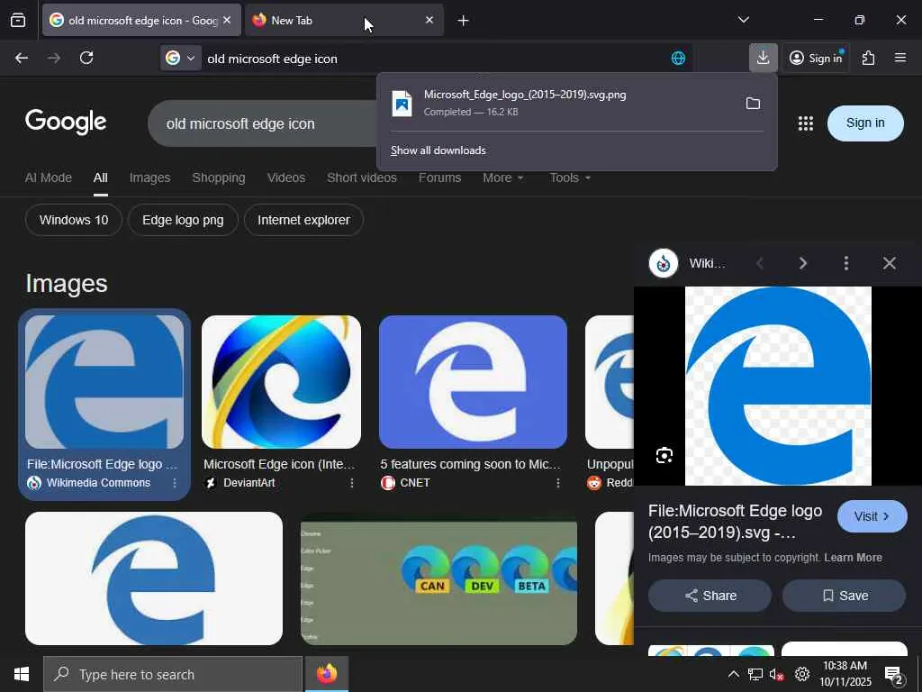This screenshot has width=922, height=692.
Task: Open a new tab with plus button
Action: [x=463, y=21]
